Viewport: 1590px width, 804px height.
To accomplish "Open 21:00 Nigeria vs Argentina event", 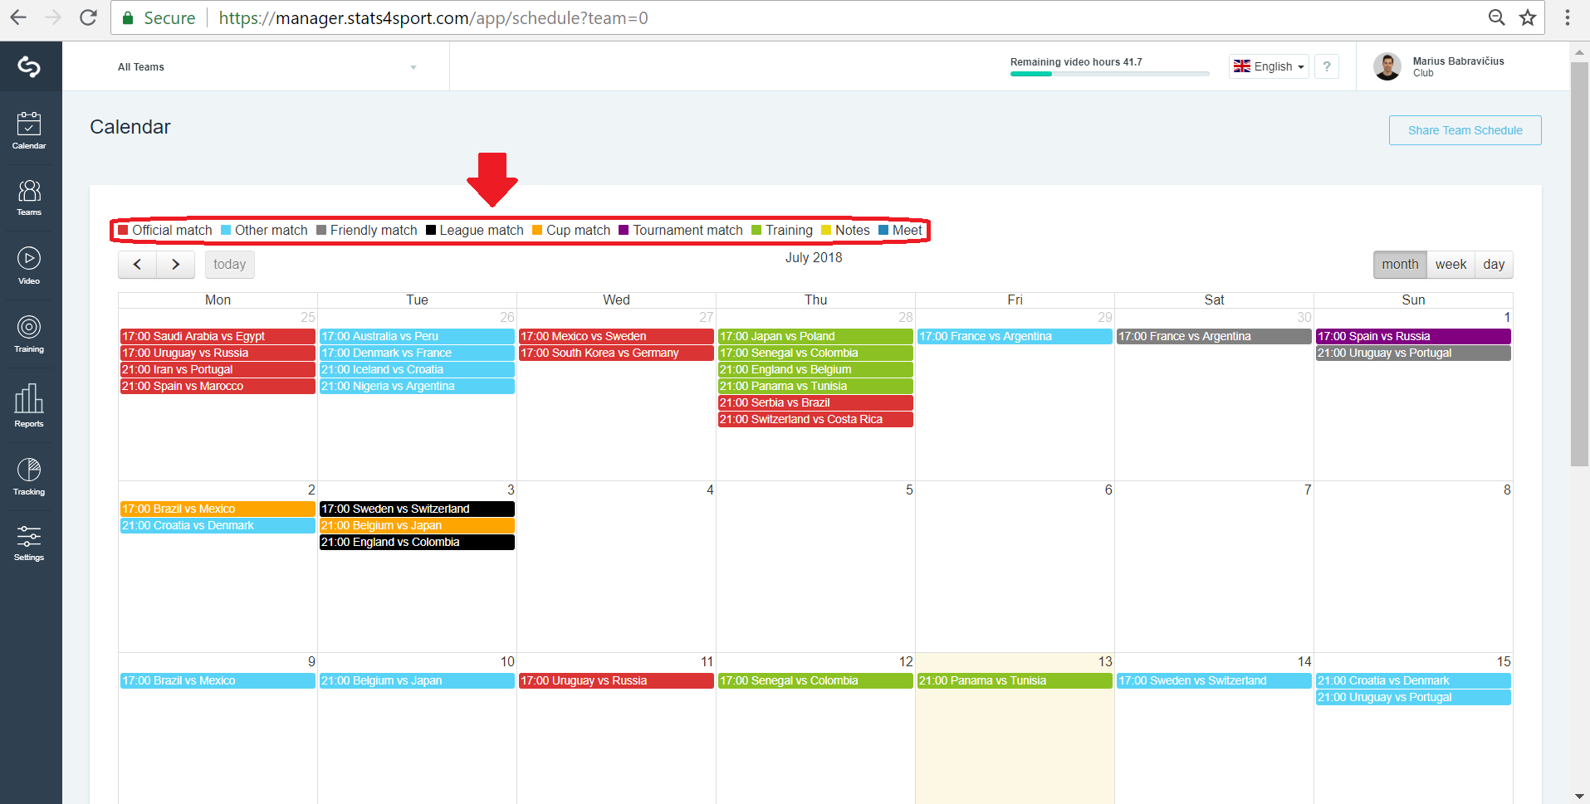I will click(417, 386).
